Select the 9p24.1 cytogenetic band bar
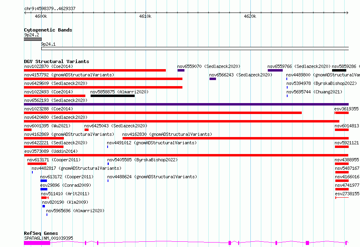The image size is (360, 247). tap(195, 49)
